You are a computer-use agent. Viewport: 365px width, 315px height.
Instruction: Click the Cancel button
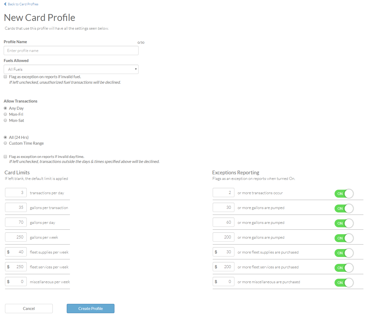[x=28, y=308]
